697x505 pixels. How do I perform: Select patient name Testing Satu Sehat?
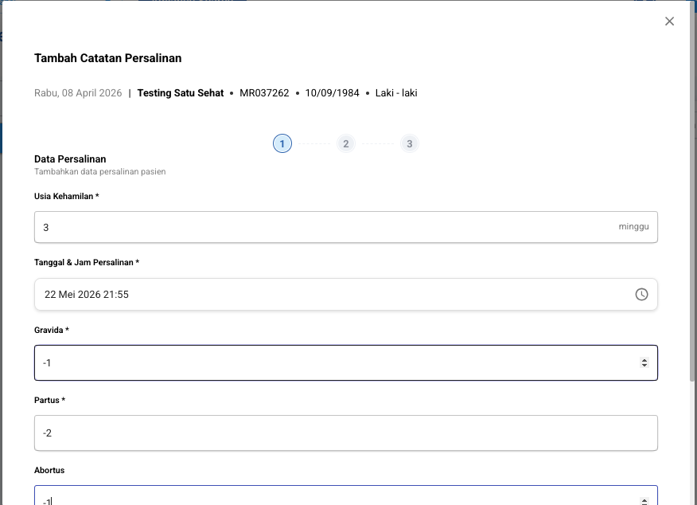point(180,93)
